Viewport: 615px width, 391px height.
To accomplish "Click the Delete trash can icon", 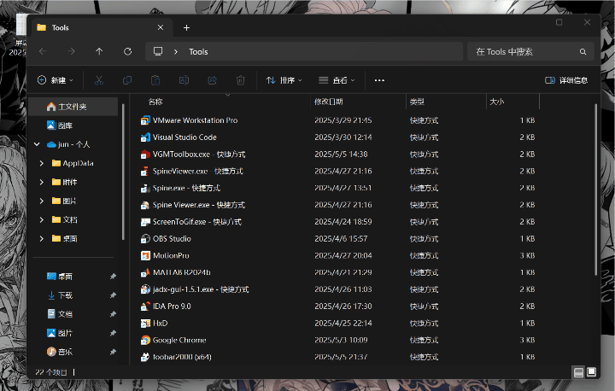I will (x=240, y=80).
